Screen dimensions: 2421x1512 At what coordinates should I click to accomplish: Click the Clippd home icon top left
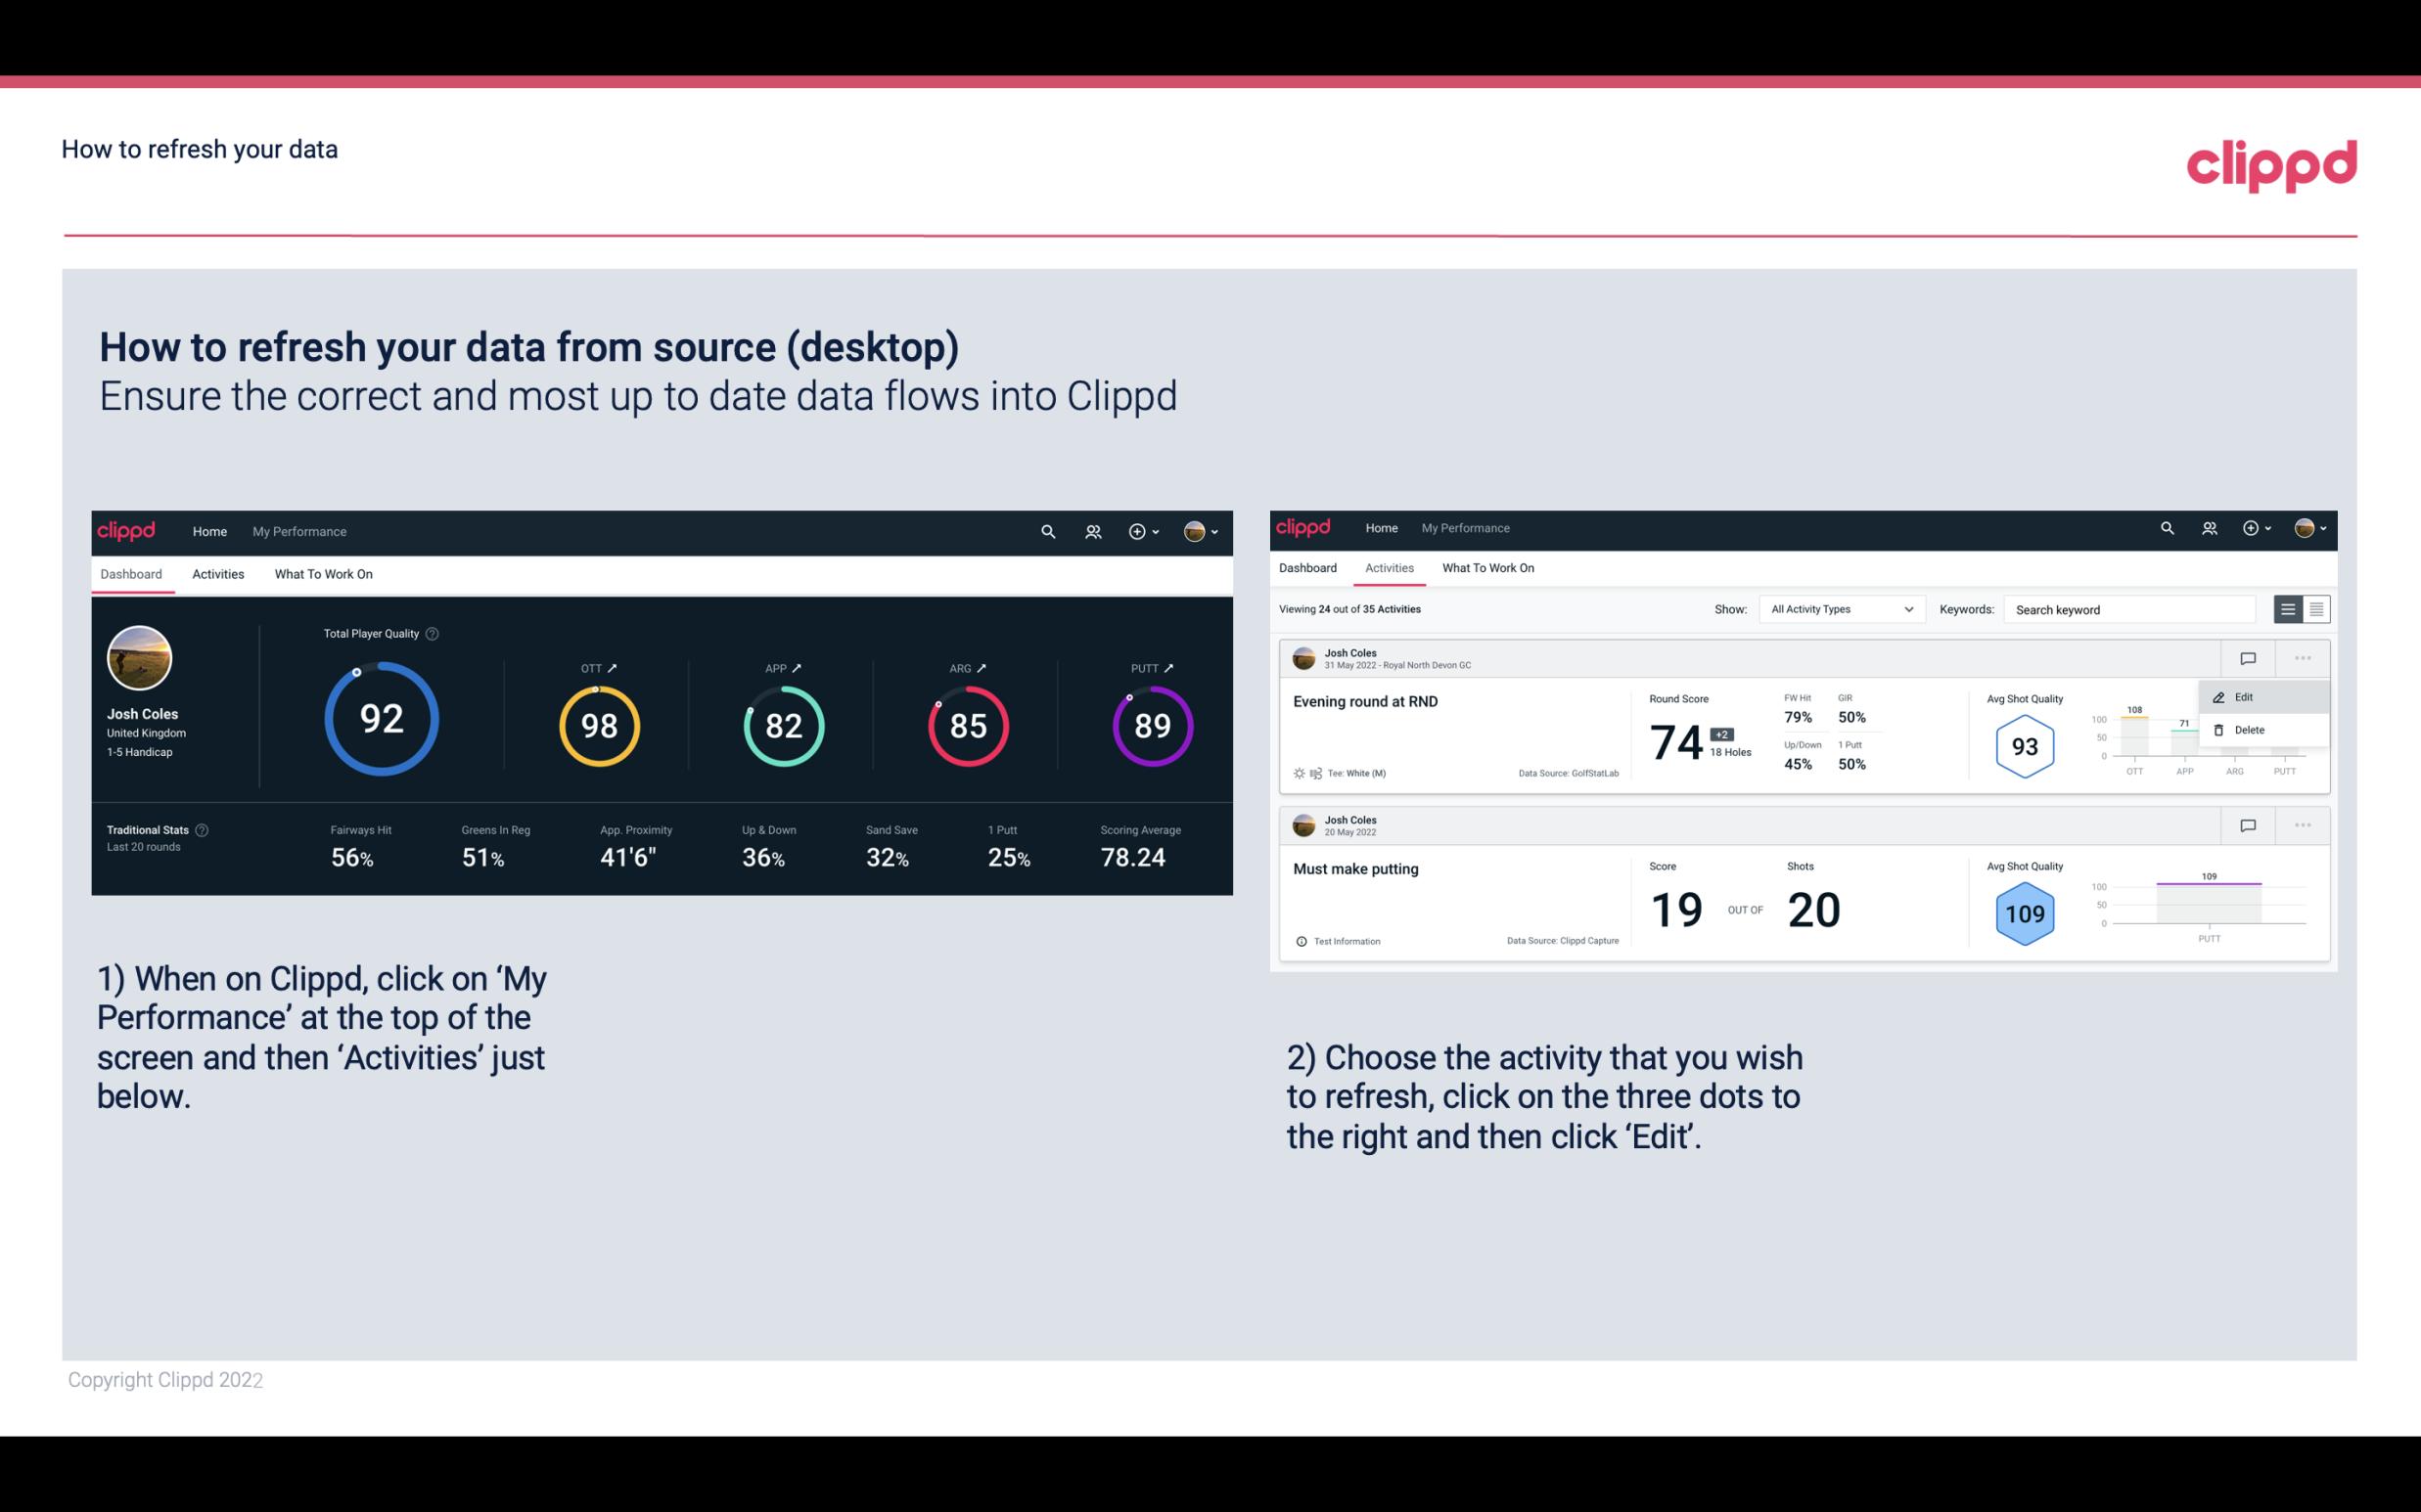[x=127, y=529]
